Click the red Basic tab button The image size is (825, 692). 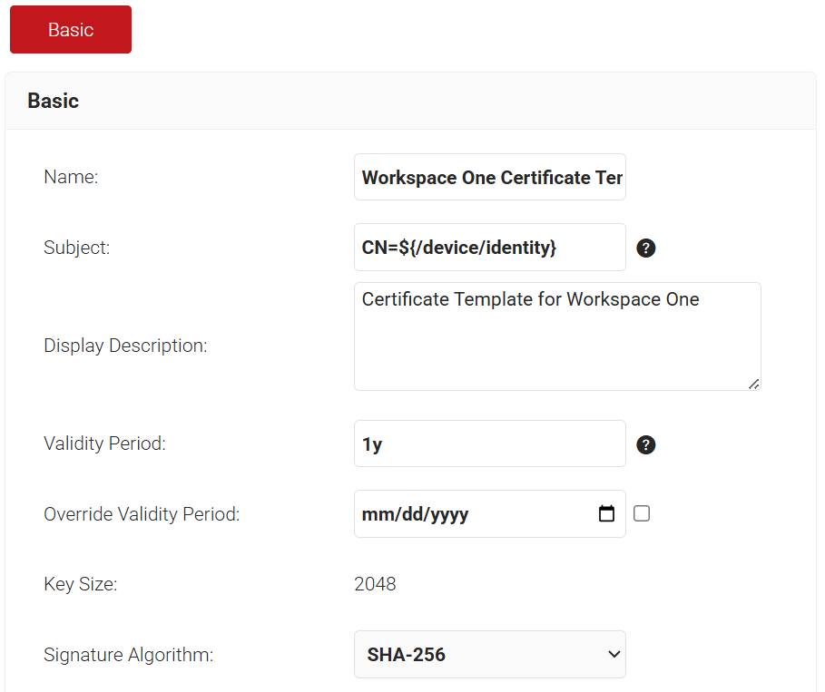click(x=71, y=30)
